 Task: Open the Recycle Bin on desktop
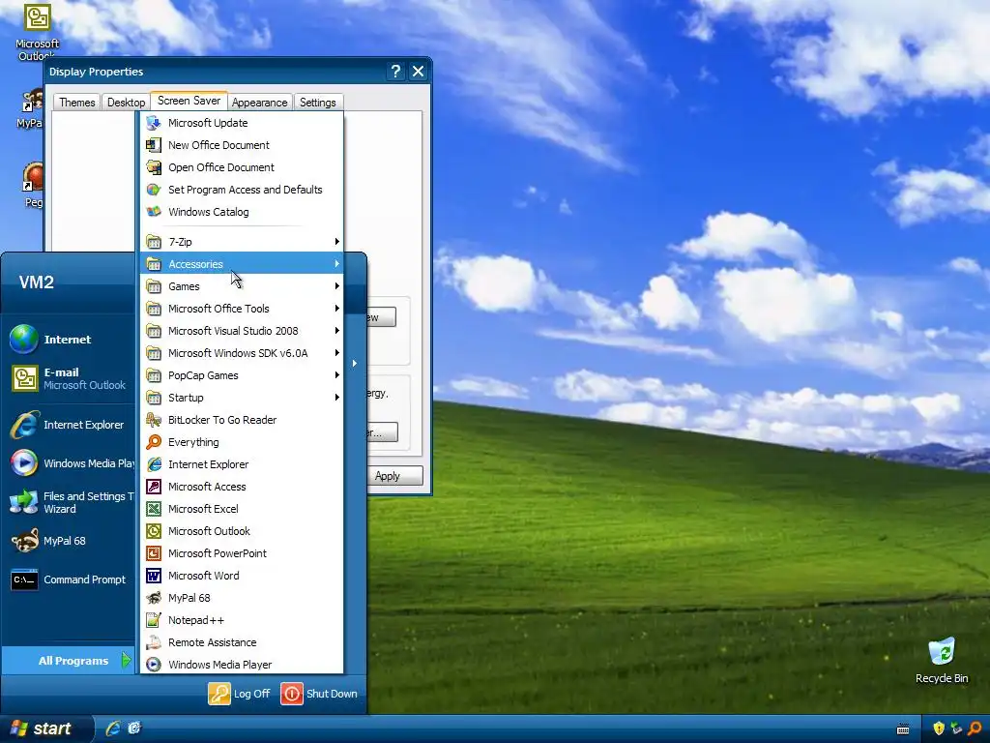tap(942, 660)
